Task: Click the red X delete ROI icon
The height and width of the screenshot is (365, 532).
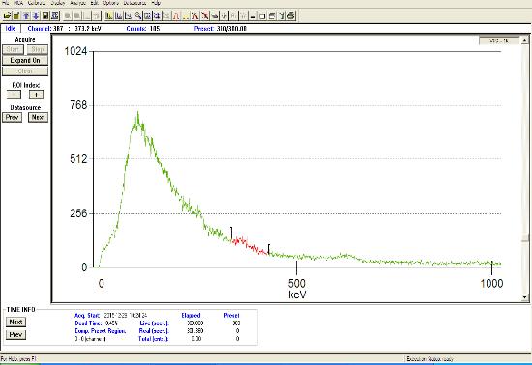Action: tap(205, 15)
